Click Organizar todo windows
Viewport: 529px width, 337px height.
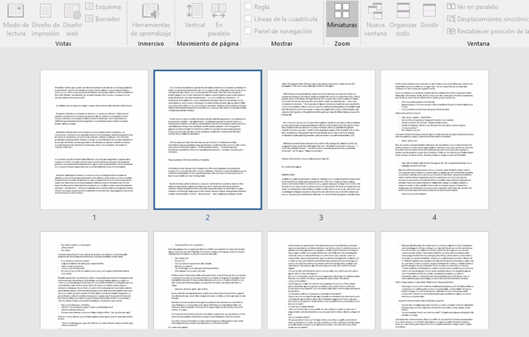pos(404,18)
